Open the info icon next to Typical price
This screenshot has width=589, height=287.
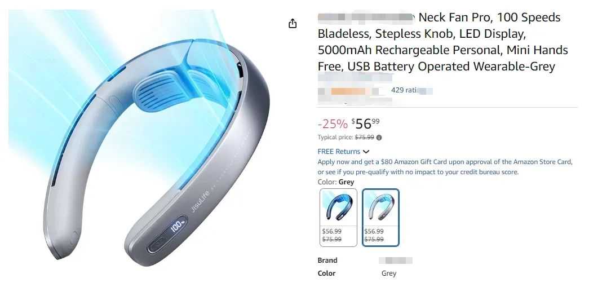pyautogui.click(x=379, y=138)
